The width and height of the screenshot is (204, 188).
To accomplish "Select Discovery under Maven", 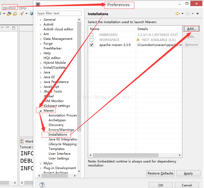I will tap(56, 125).
